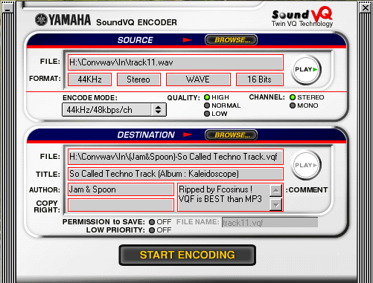Click the SoundVQ logo
The image size is (373, 283).
[x=302, y=17]
